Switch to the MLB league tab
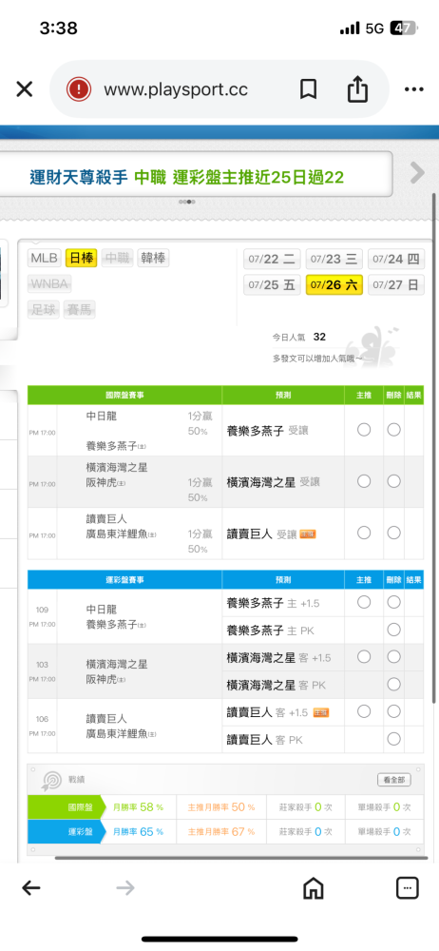This screenshot has width=439, height=951. tap(45, 259)
